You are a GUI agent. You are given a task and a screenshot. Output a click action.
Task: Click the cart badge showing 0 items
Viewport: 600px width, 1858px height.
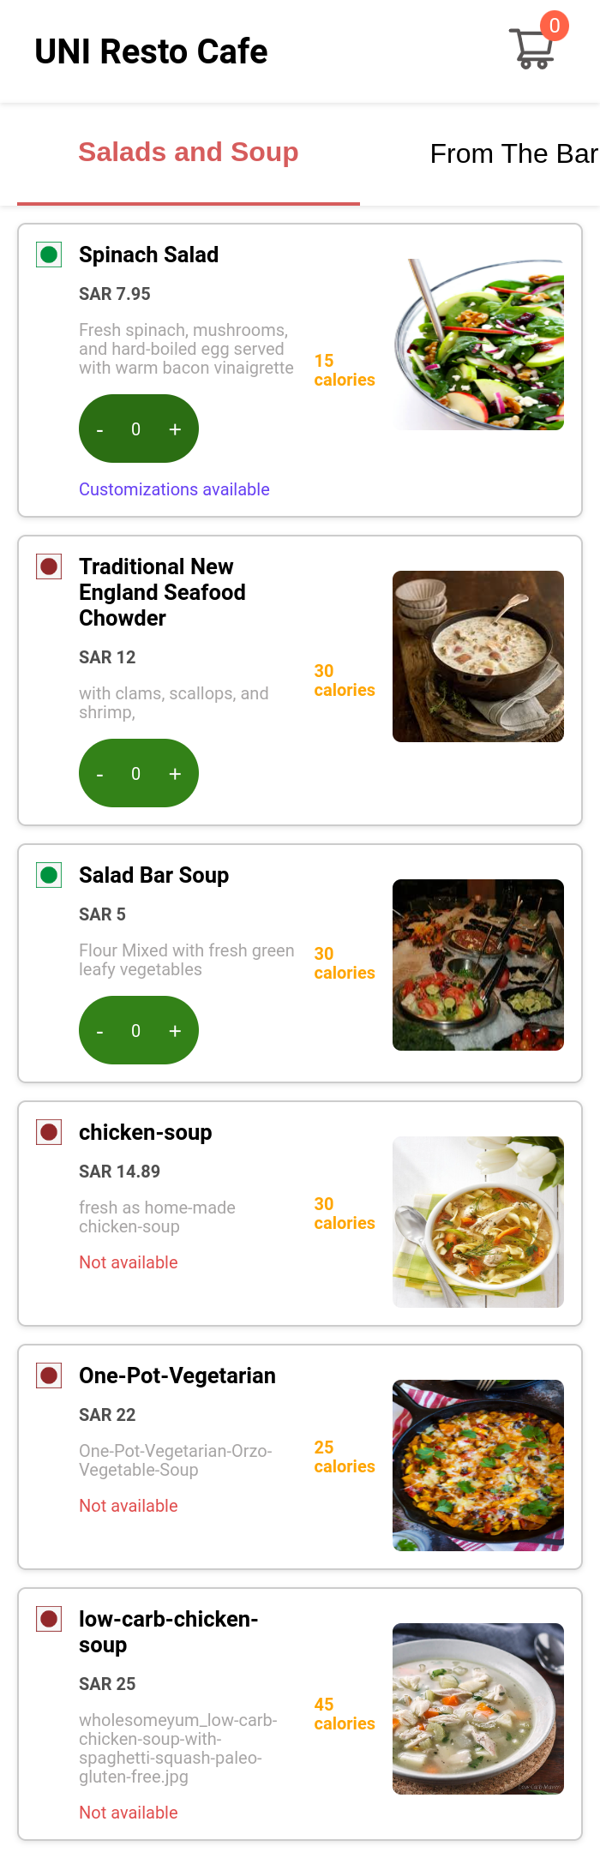(554, 27)
